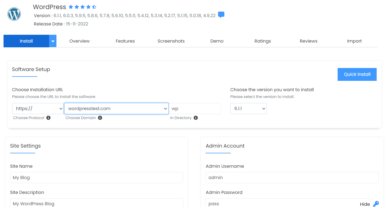Open the changelog chat bubble icon

[x=221, y=15]
